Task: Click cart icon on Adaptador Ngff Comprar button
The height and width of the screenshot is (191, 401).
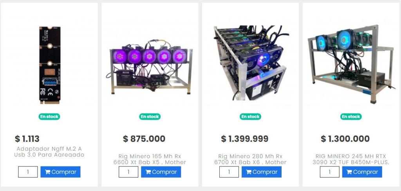Action: coord(47,172)
